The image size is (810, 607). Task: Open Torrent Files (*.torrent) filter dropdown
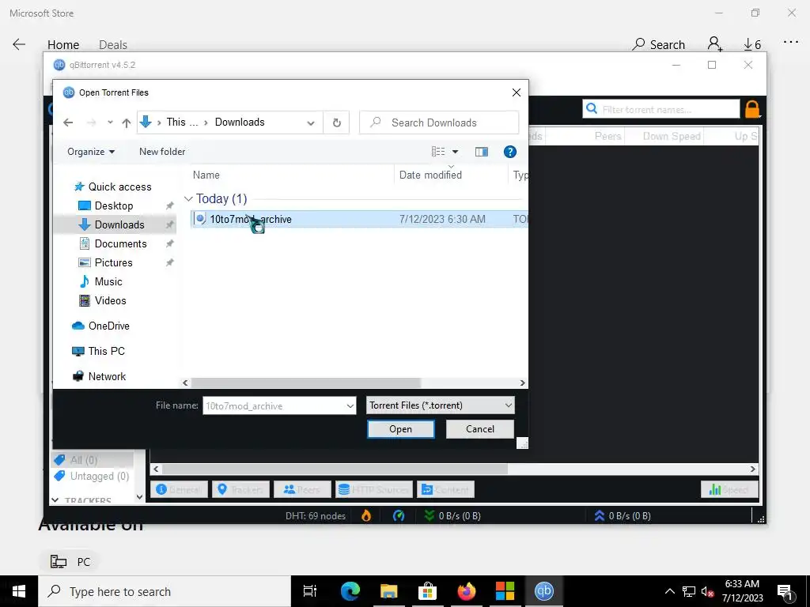pos(441,405)
